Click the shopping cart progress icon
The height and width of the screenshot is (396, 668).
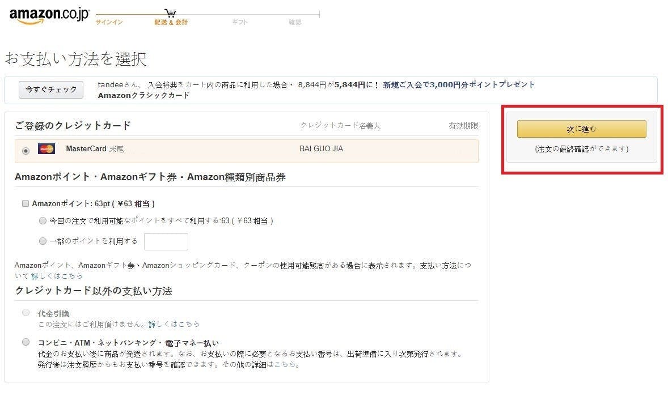171,13
